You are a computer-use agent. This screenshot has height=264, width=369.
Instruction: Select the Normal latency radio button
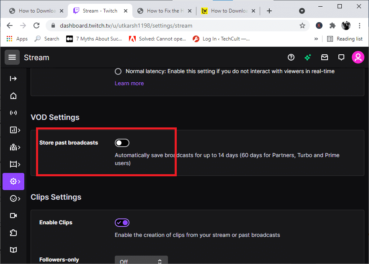(118, 71)
